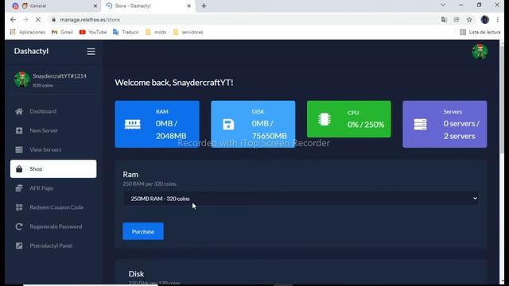This screenshot has width=509, height=286.
Task: Open the Chrome three-dot menu
Action: 497,20
